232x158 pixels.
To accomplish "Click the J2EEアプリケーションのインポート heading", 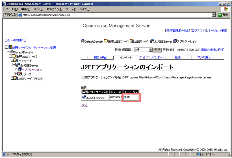I will [x=127, y=67].
